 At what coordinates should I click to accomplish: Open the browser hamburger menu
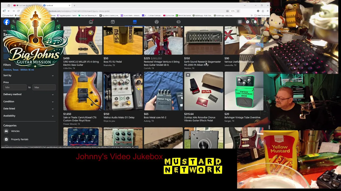click(267, 11)
